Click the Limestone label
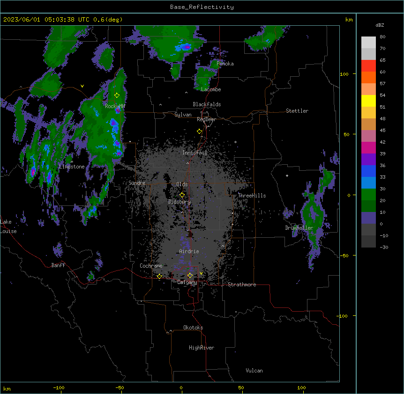 click(72, 167)
